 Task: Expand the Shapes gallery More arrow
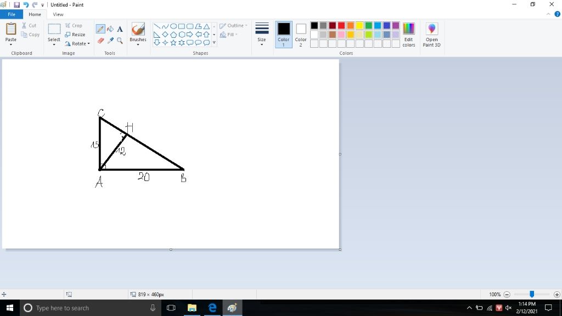point(214,43)
